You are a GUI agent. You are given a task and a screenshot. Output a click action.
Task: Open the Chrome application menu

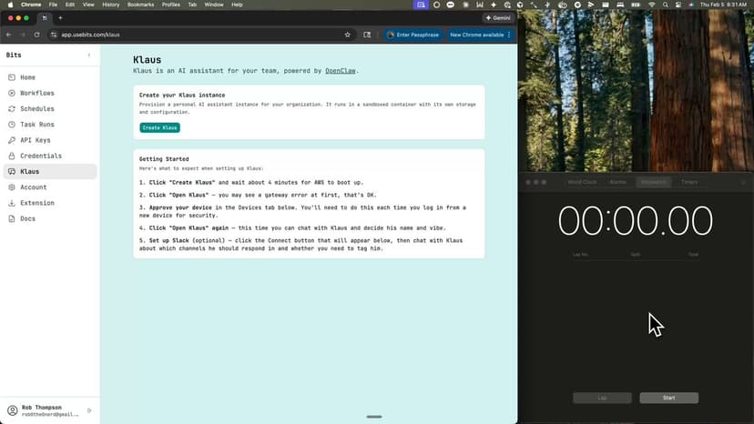coord(31,5)
